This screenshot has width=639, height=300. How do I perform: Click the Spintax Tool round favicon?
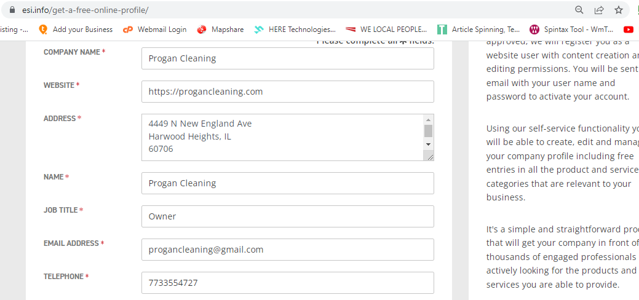tap(534, 30)
